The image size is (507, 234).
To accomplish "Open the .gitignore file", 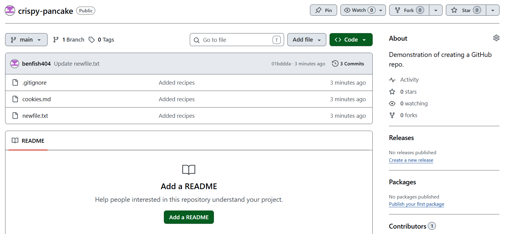I will pyautogui.click(x=34, y=83).
